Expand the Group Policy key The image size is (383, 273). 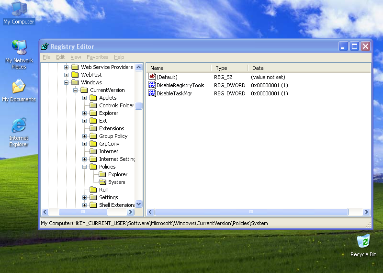point(84,136)
